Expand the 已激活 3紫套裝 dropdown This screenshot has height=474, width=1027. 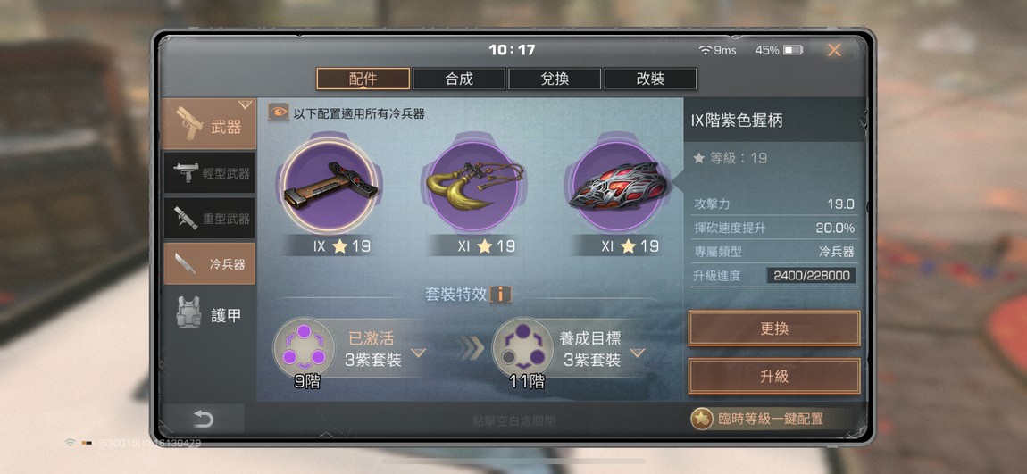pyautogui.click(x=418, y=353)
